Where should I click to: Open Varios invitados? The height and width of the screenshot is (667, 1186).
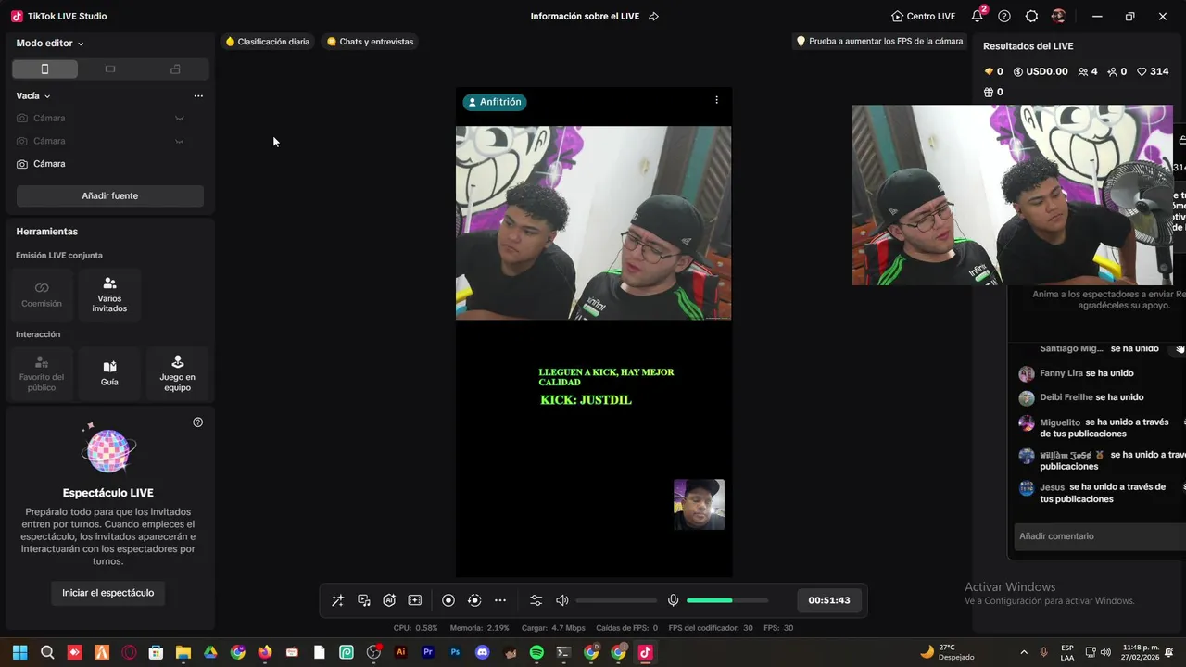[x=109, y=295]
